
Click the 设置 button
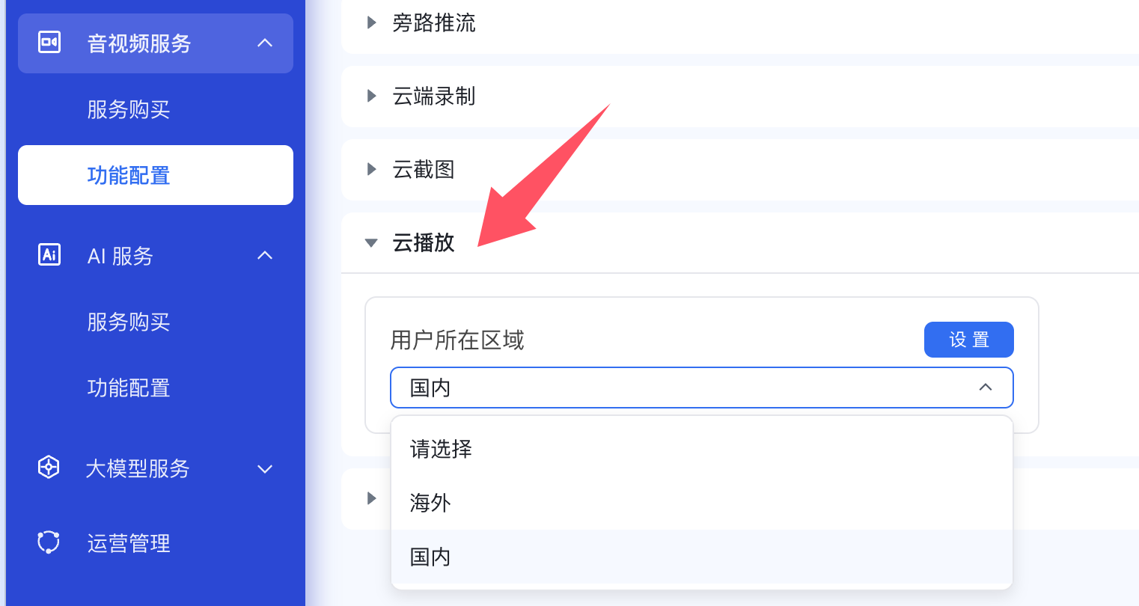(968, 340)
